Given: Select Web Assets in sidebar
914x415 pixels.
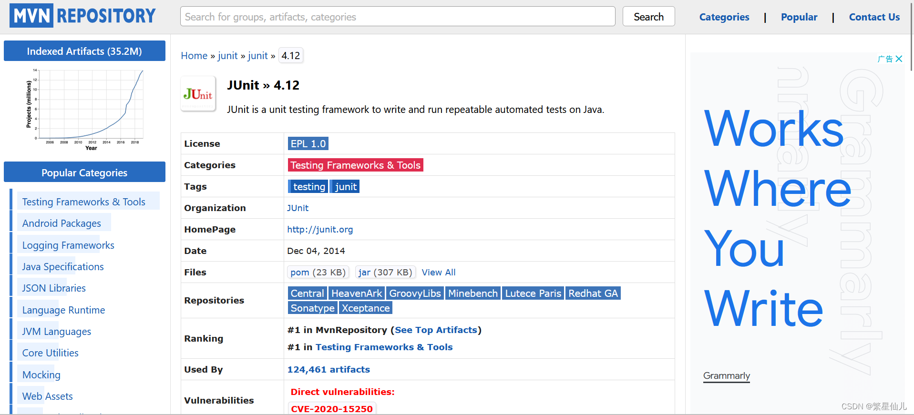Looking at the screenshot, I should click(48, 396).
